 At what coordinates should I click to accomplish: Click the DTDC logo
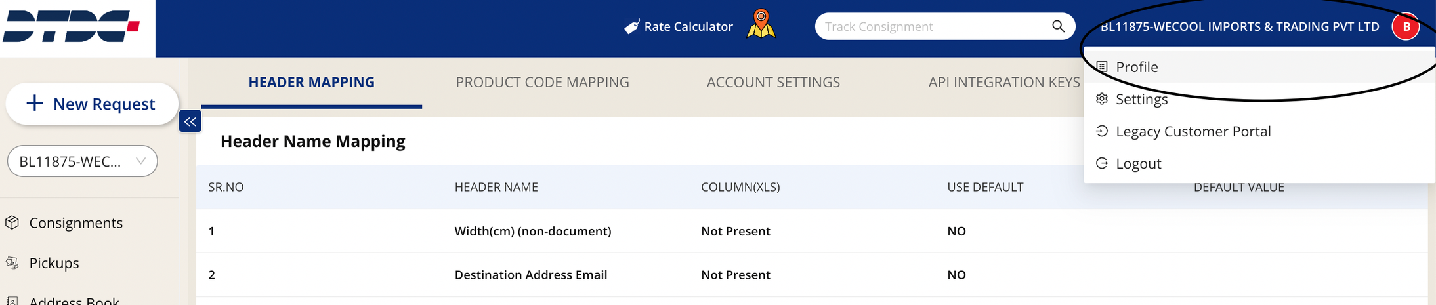coord(71,26)
